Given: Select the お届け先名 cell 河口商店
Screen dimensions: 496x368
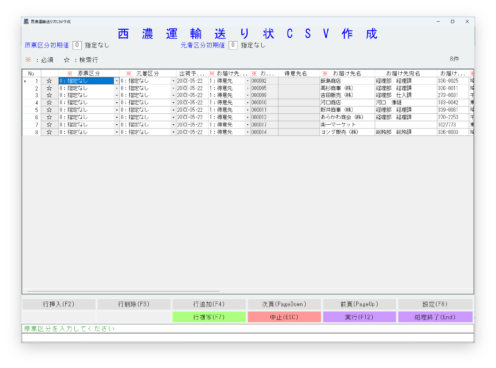Looking at the screenshot, I should click(347, 103).
